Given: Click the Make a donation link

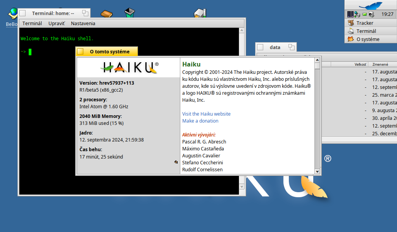Looking at the screenshot, I should (200, 121).
